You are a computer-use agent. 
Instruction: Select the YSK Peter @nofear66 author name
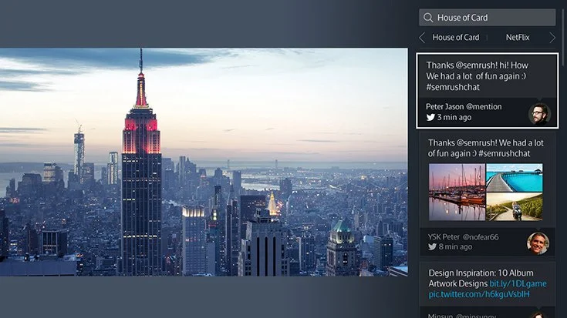point(463,237)
